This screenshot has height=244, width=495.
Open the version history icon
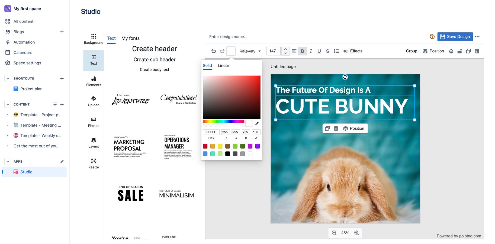click(x=432, y=37)
